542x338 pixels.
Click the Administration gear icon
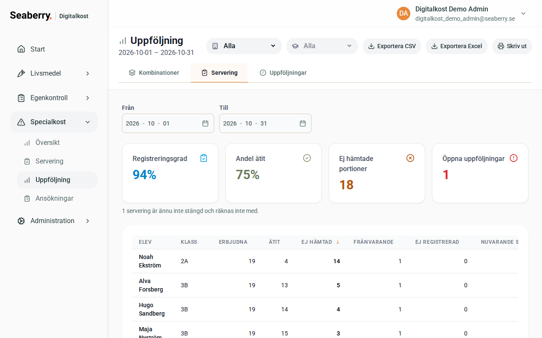pyautogui.click(x=21, y=221)
